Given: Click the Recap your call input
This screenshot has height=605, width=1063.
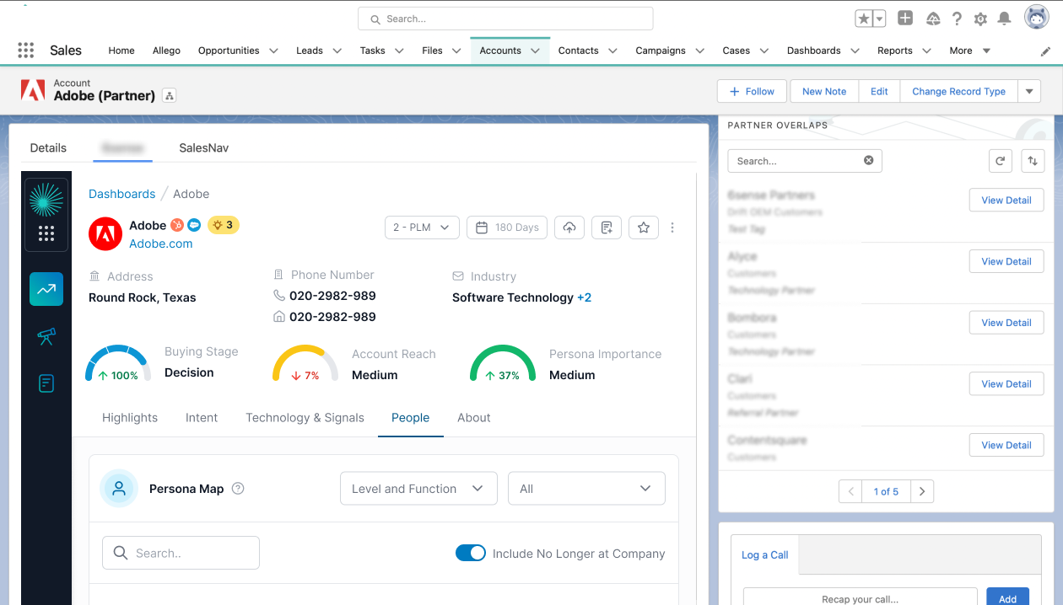Looking at the screenshot, I should [860, 598].
